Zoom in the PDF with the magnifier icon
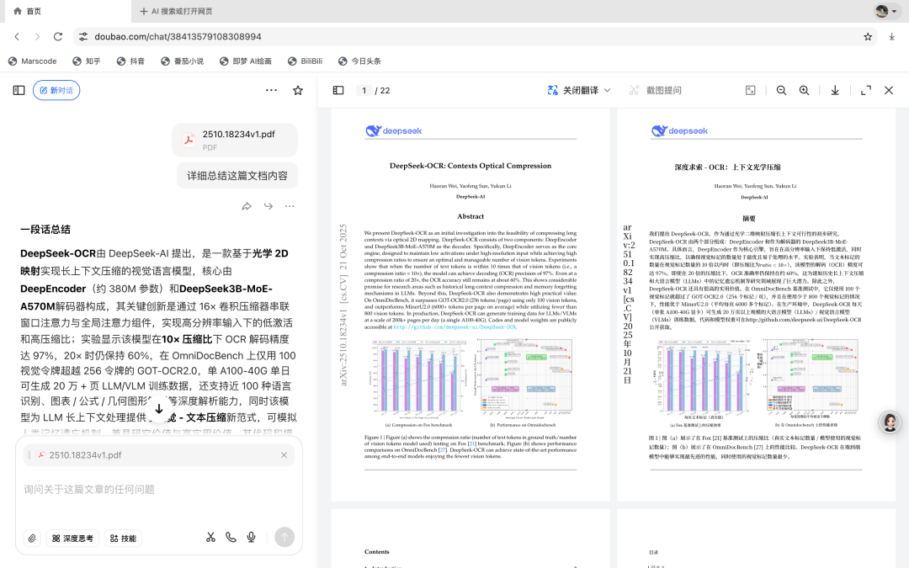Screen dimensions: 909x568 pyautogui.click(x=805, y=90)
